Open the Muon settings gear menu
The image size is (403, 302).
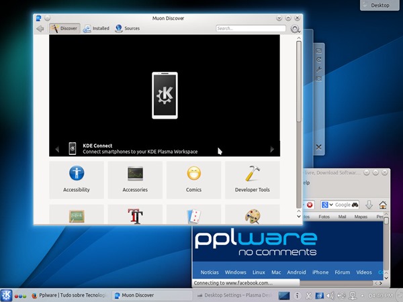(x=295, y=29)
